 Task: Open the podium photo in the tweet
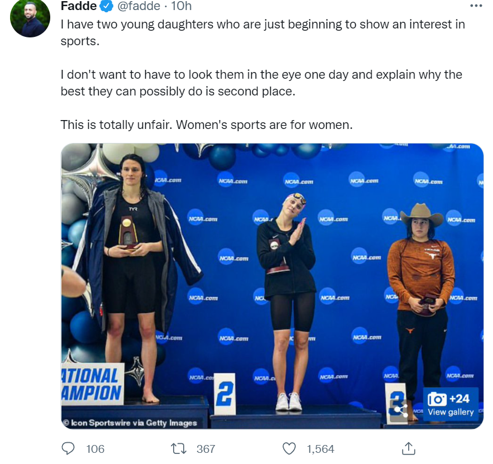pyautogui.click(x=272, y=286)
